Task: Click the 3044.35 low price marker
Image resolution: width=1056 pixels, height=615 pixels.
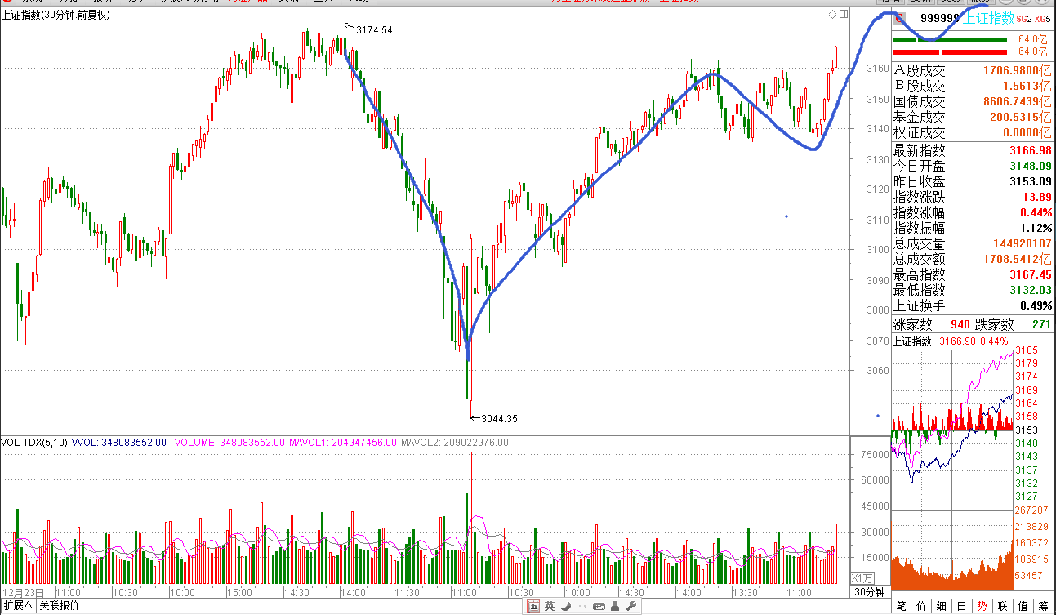Action: 499,419
